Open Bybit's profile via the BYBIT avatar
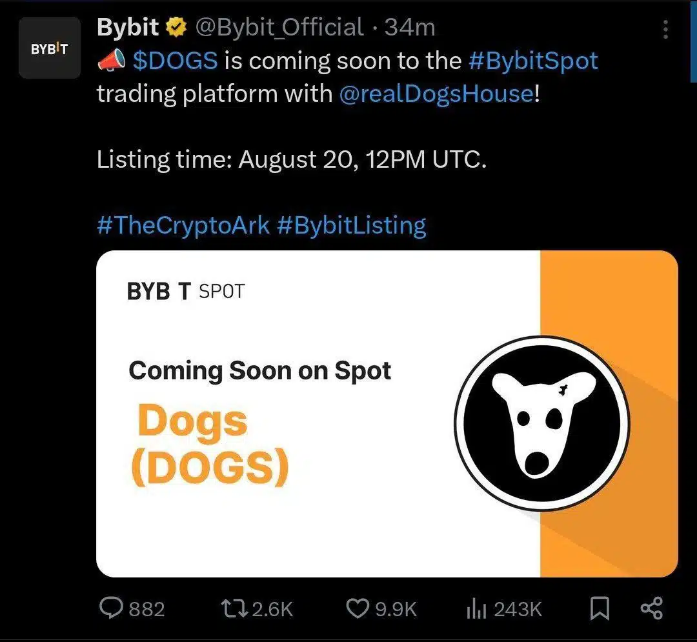697x642 pixels. click(x=49, y=48)
